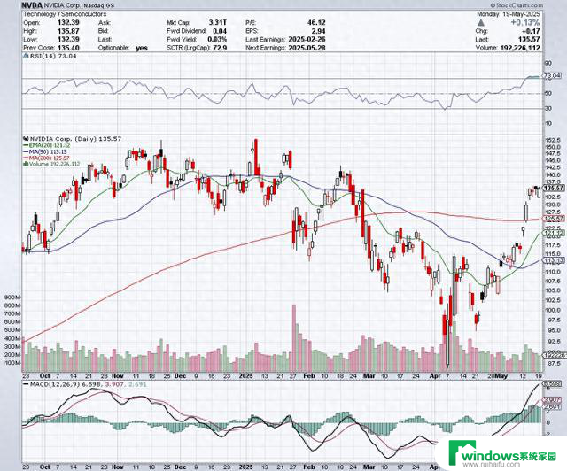Open the StockCharts.com copyright link
Viewport: 567px width, 471px height.
517,5
